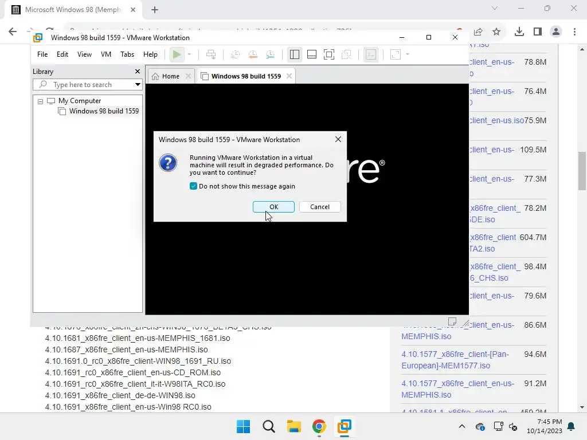Click 4.10.1681_x86fre_client_en-us-MEMPHIS_1681.iso text
The image size is (587, 440).
pos(138,338)
